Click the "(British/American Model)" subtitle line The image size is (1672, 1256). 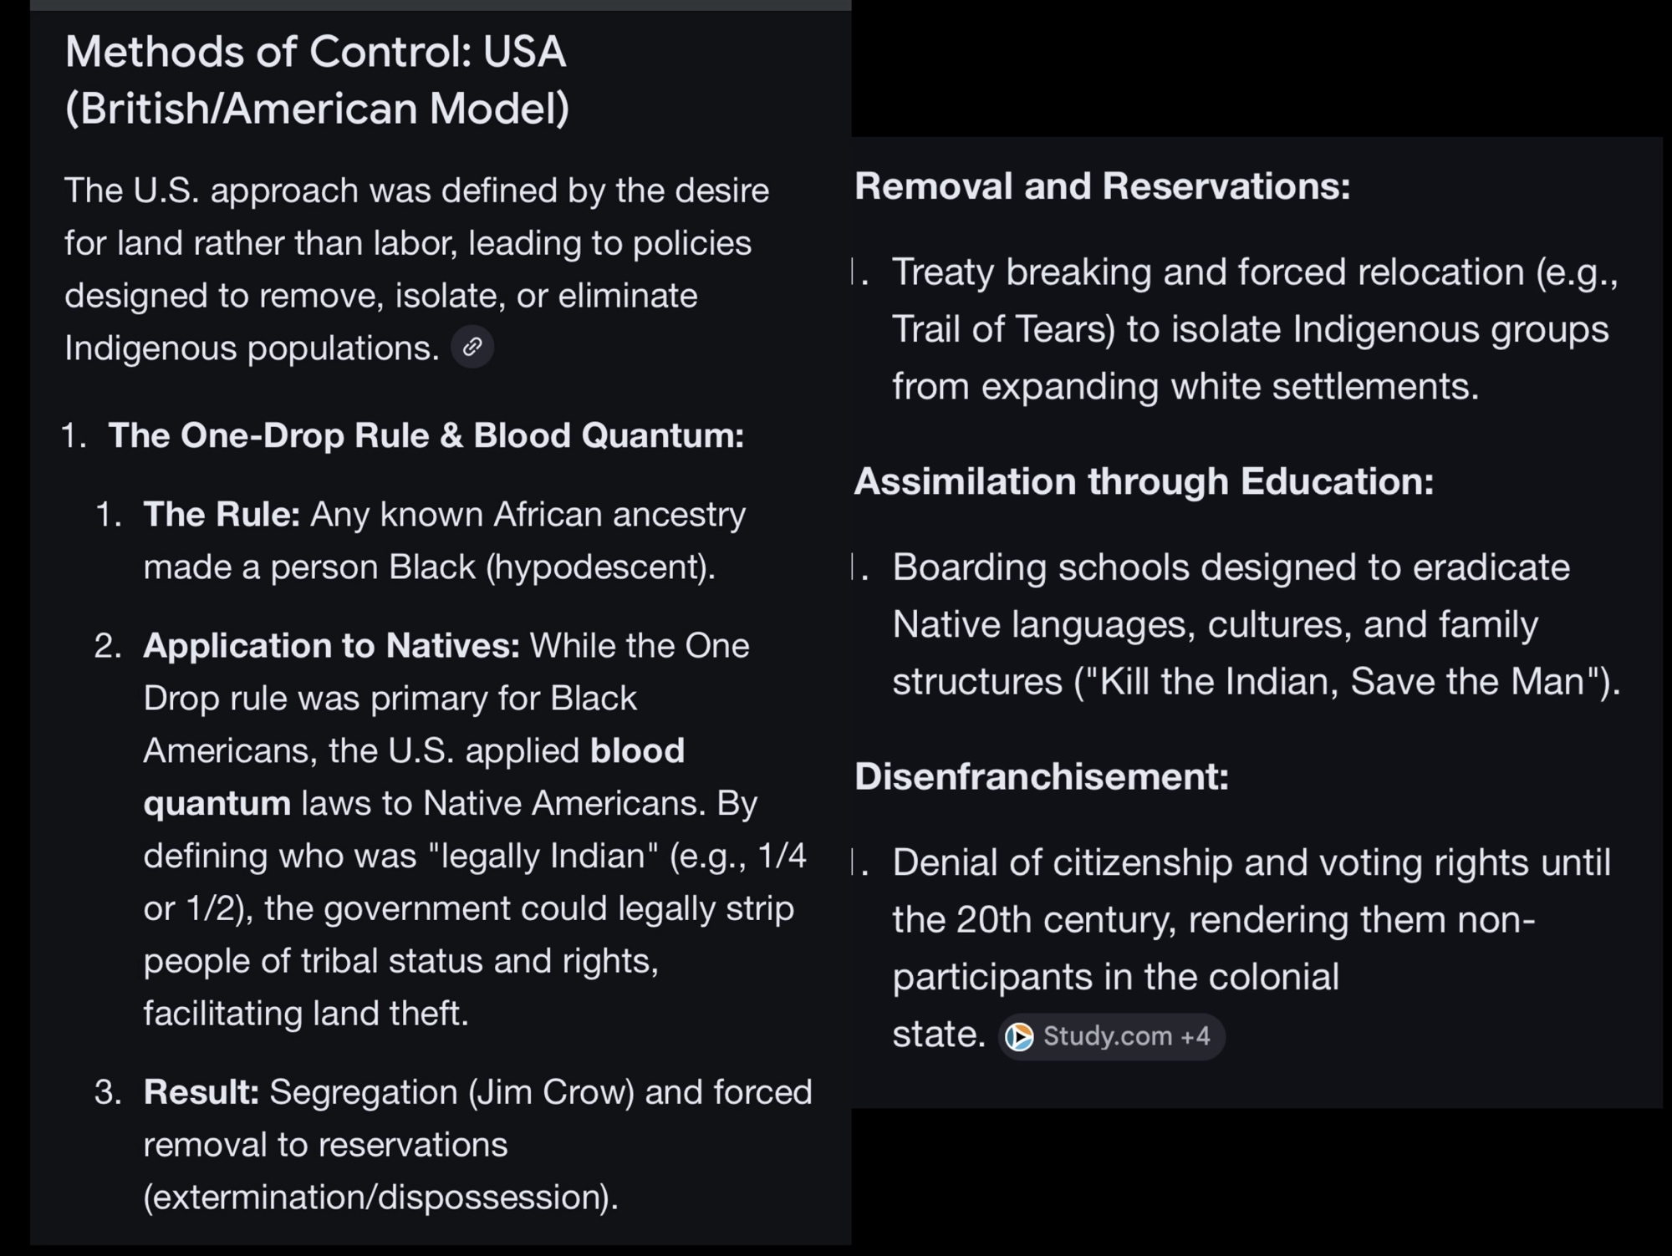(317, 109)
